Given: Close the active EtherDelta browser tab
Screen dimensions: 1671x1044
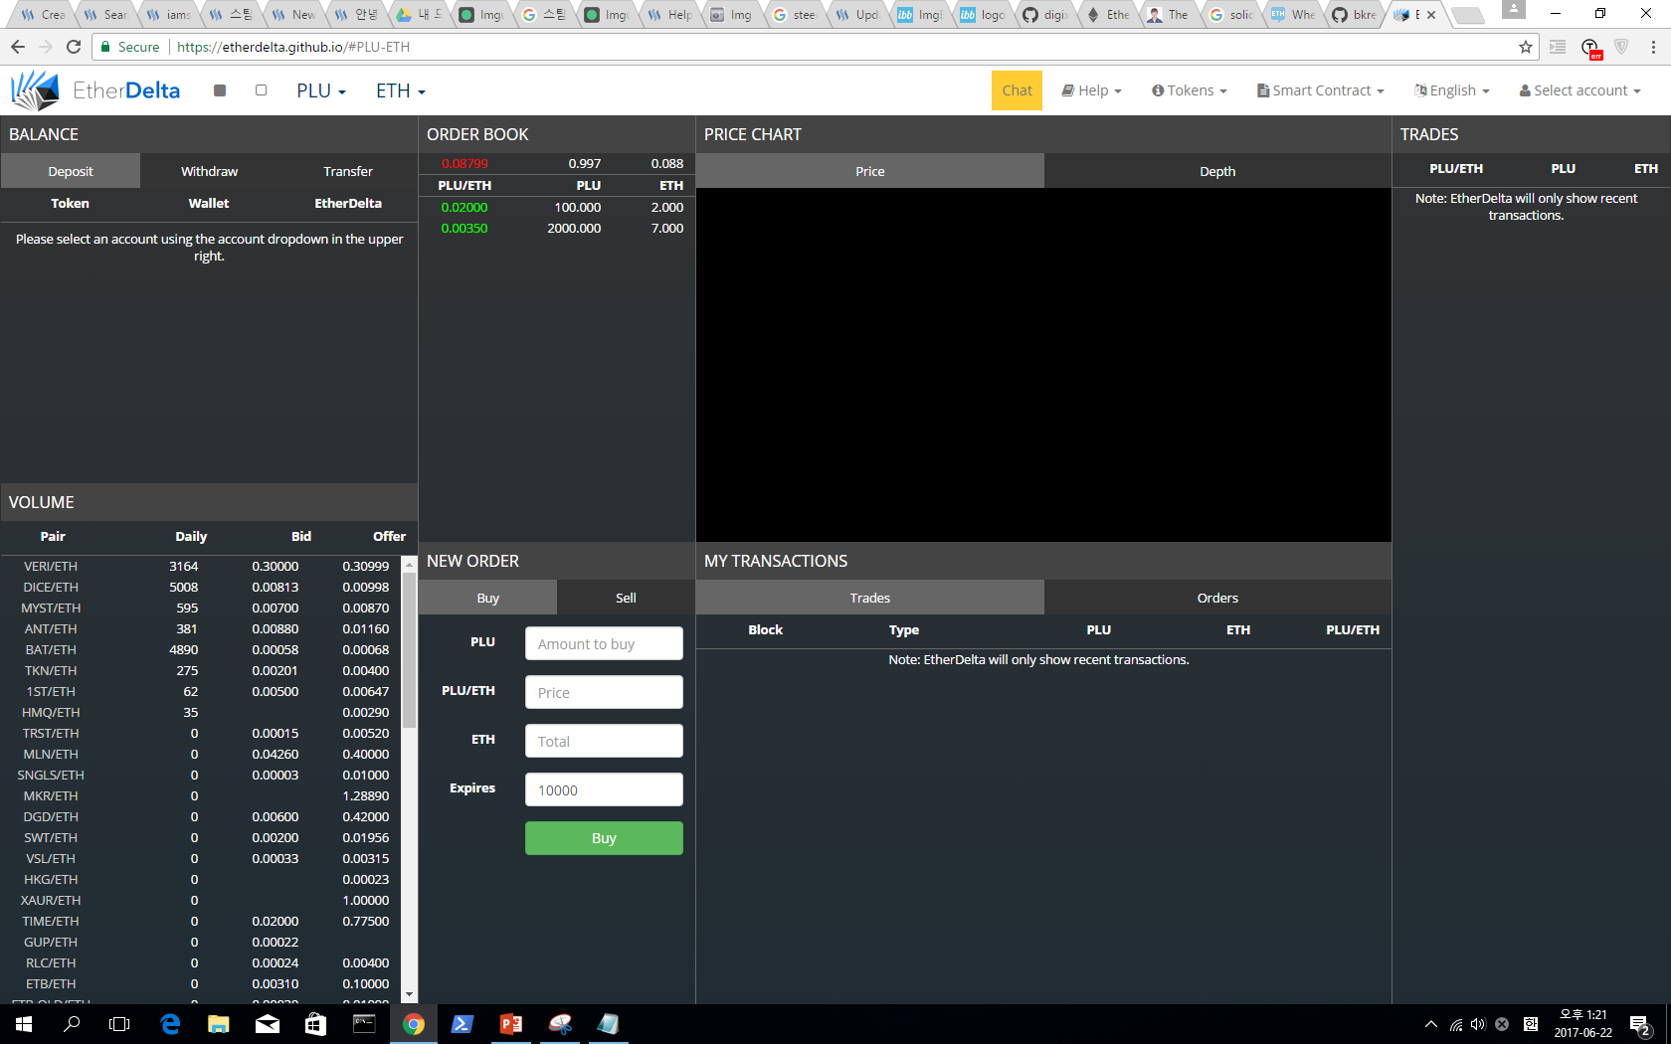Looking at the screenshot, I should pos(1431,15).
